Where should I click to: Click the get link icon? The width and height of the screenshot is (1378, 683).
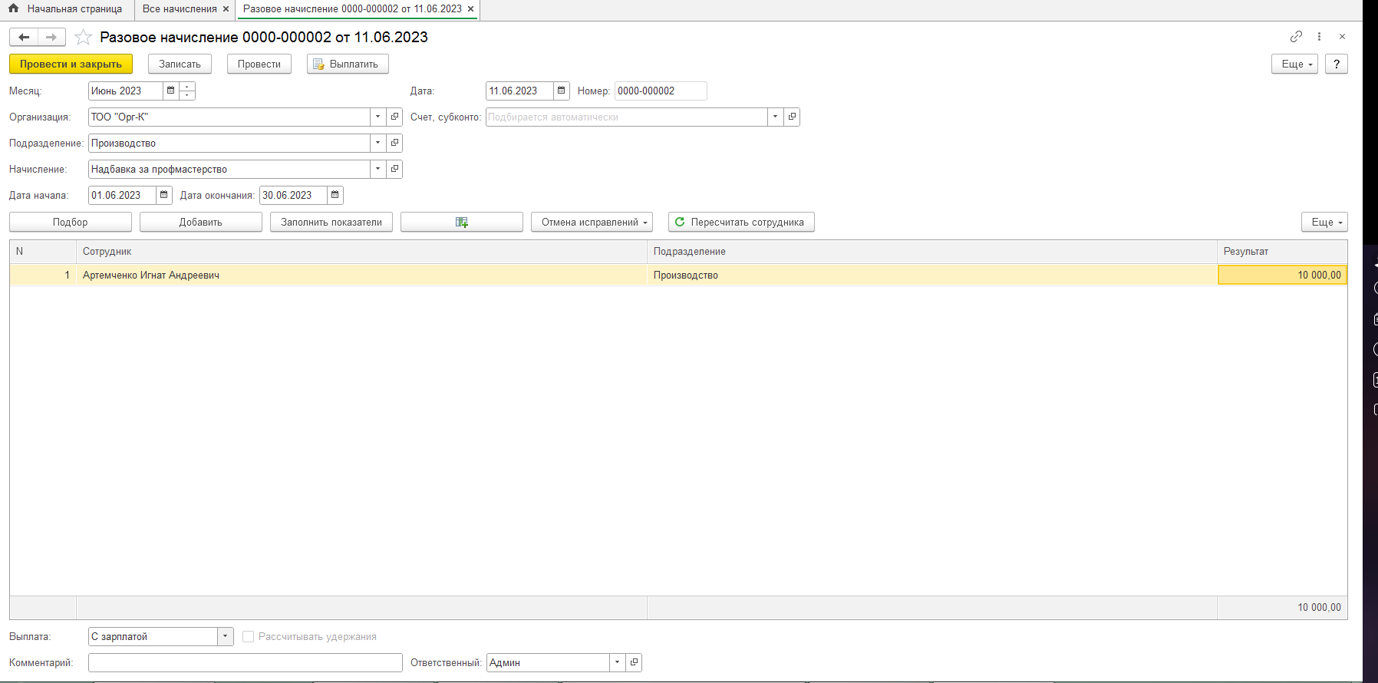click(x=1296, y=37)
